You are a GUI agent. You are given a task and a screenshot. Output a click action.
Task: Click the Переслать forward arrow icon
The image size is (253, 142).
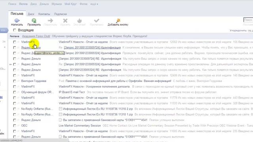pyautogui.click(x=50, y=21)
